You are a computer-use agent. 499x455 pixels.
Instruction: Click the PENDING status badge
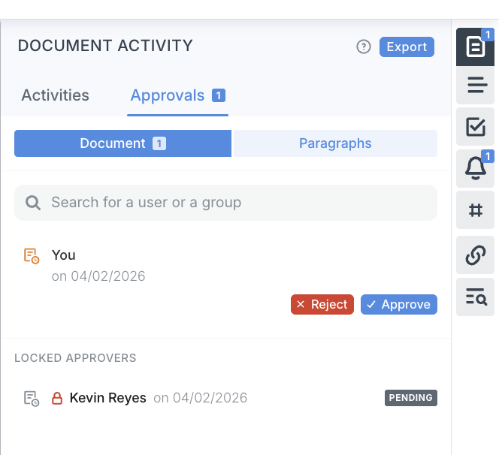(411, 398)
